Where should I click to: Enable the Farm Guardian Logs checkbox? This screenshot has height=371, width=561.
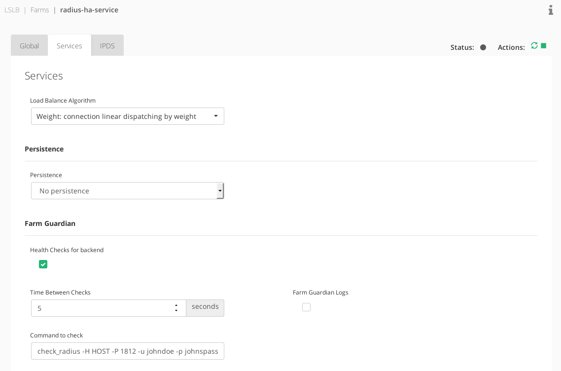(306, 307)
